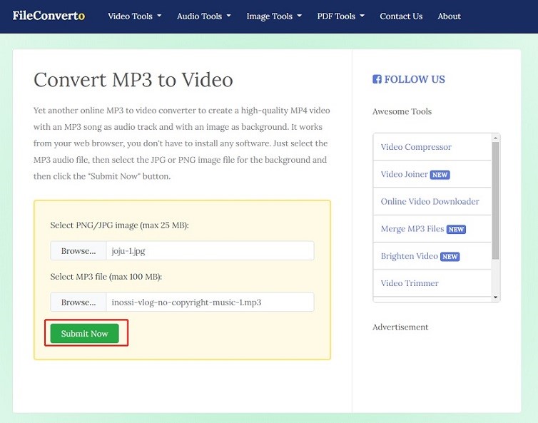538x423 pixels.
Task: Open the Video Tools dropdown menu
Action: [134, 16]
